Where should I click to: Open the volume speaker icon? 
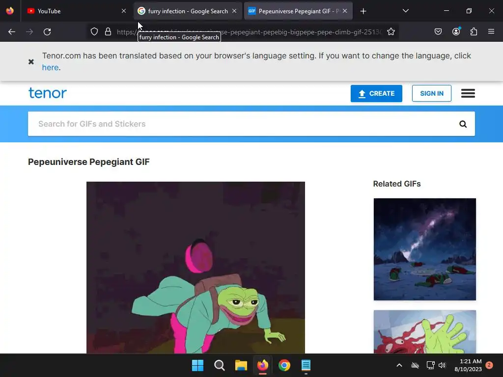442,365
